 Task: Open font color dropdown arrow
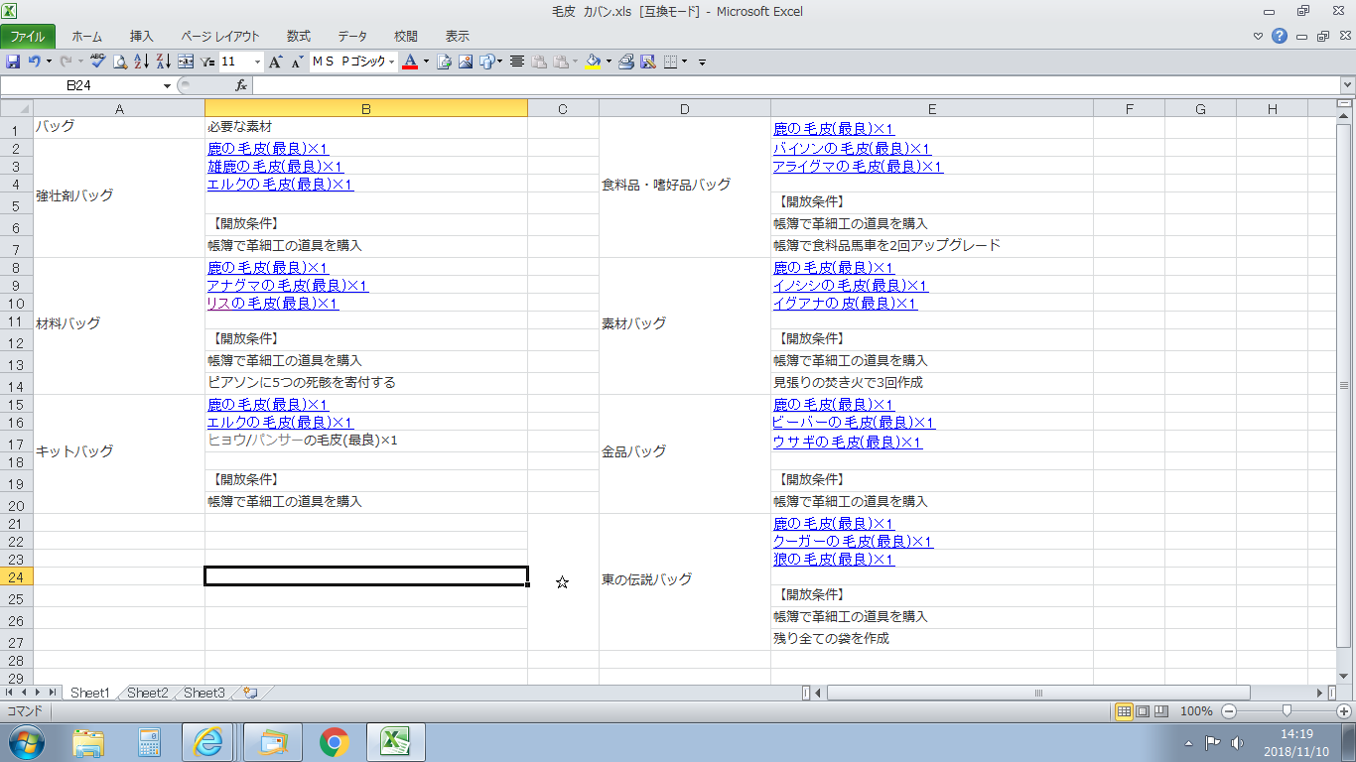426,62
